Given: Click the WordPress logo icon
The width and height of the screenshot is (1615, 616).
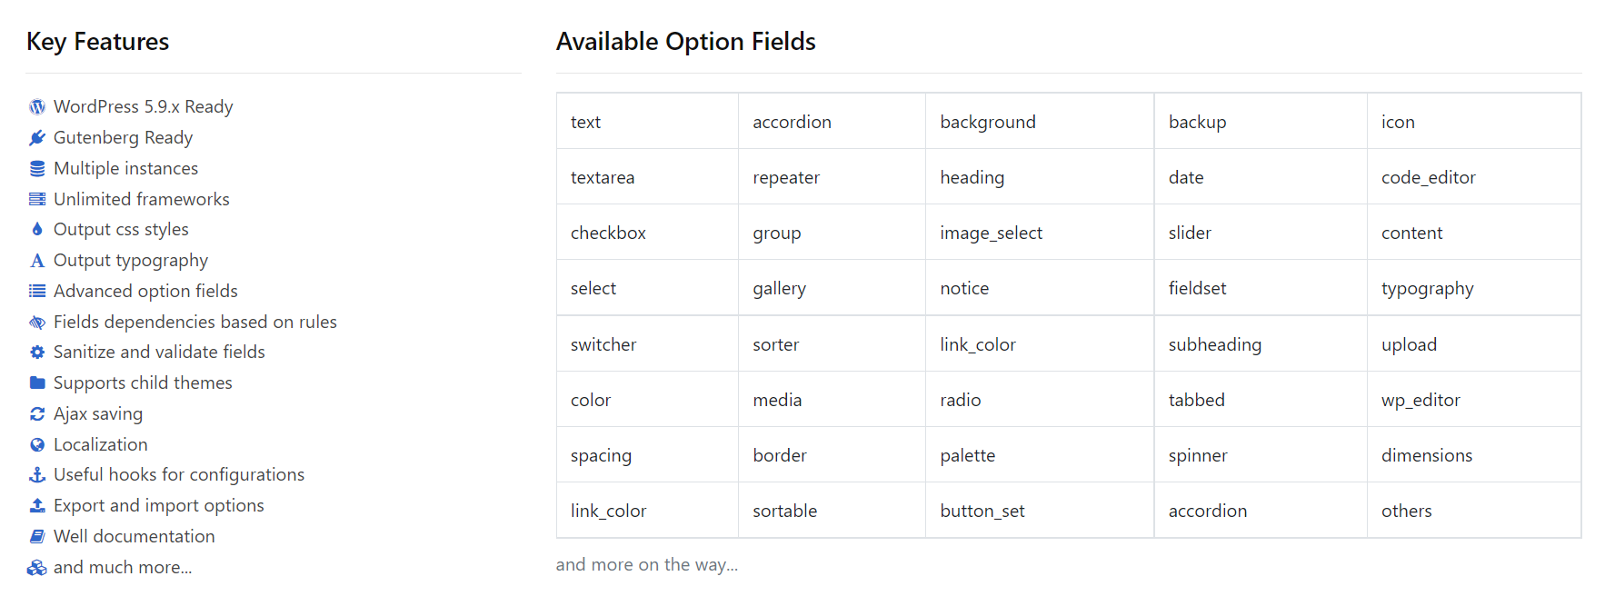Looking at the screenshot, I should (x=37, y=107).
